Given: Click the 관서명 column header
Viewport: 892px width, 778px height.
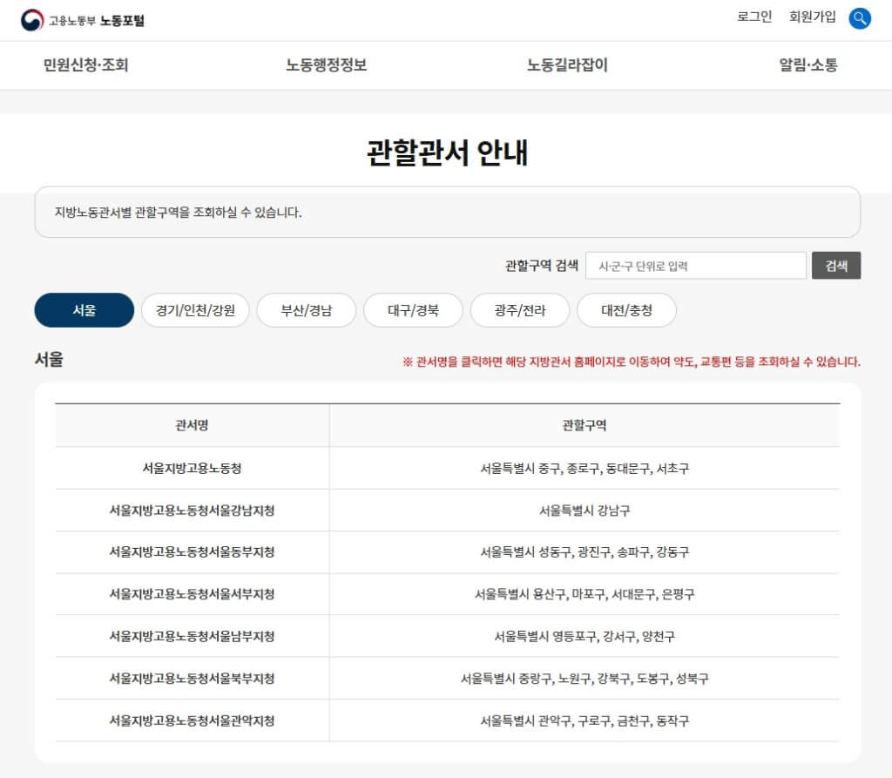Looking at the screenshot, I should tap(193, 425).
